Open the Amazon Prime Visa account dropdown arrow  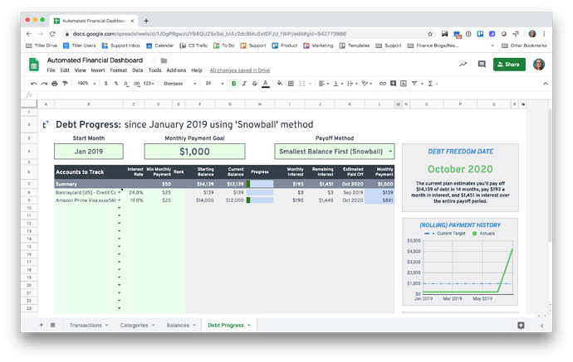(119, 200)
